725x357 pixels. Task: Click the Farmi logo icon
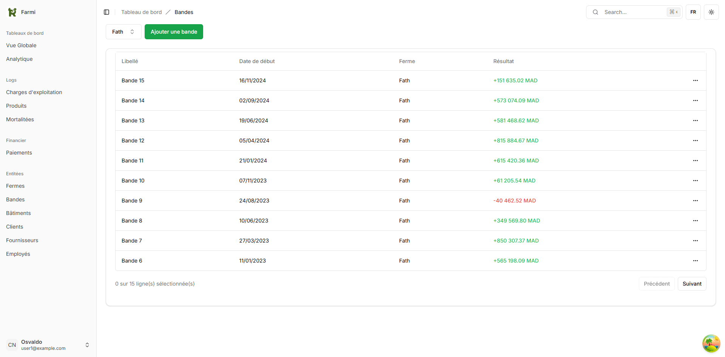[x=12, y=12]
